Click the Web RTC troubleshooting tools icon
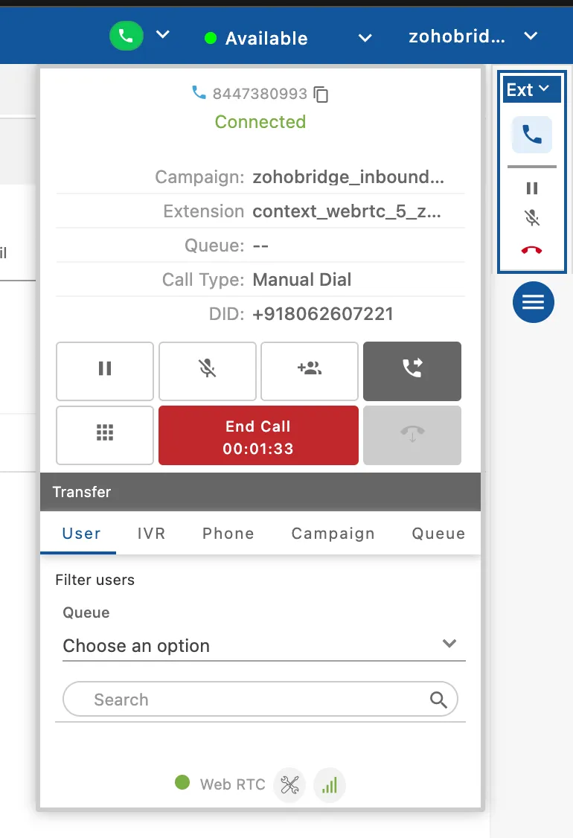The width and height of the screenshot is (573, 838). pos(289,785)
